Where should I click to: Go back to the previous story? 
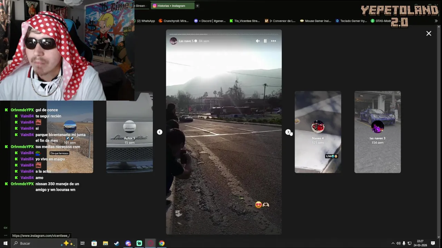click(x=160, y=132)
